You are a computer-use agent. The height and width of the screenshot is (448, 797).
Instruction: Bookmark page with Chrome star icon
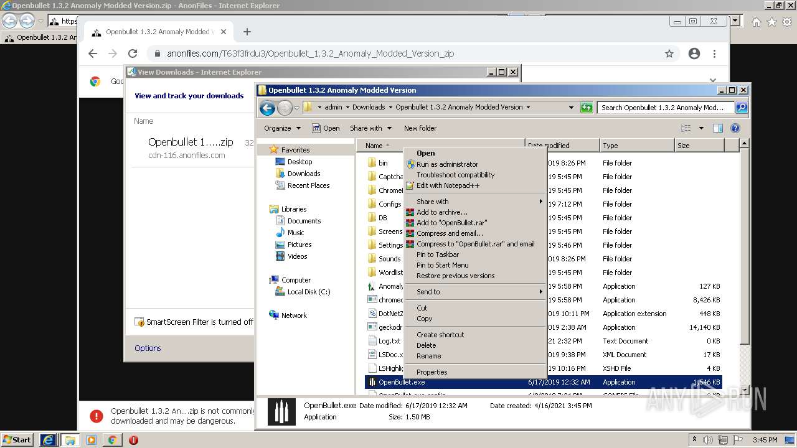click(669, 54)
